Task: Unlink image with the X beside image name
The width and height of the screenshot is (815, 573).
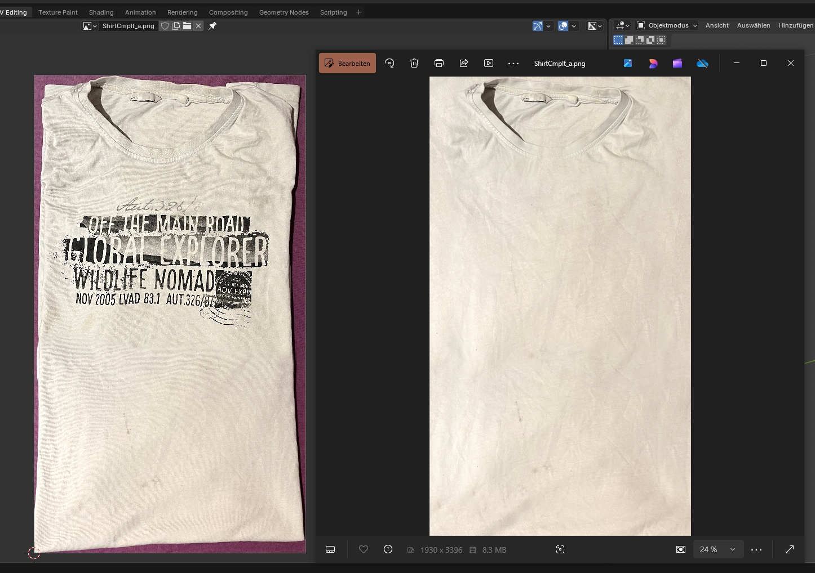Action: tap(198, 26)
